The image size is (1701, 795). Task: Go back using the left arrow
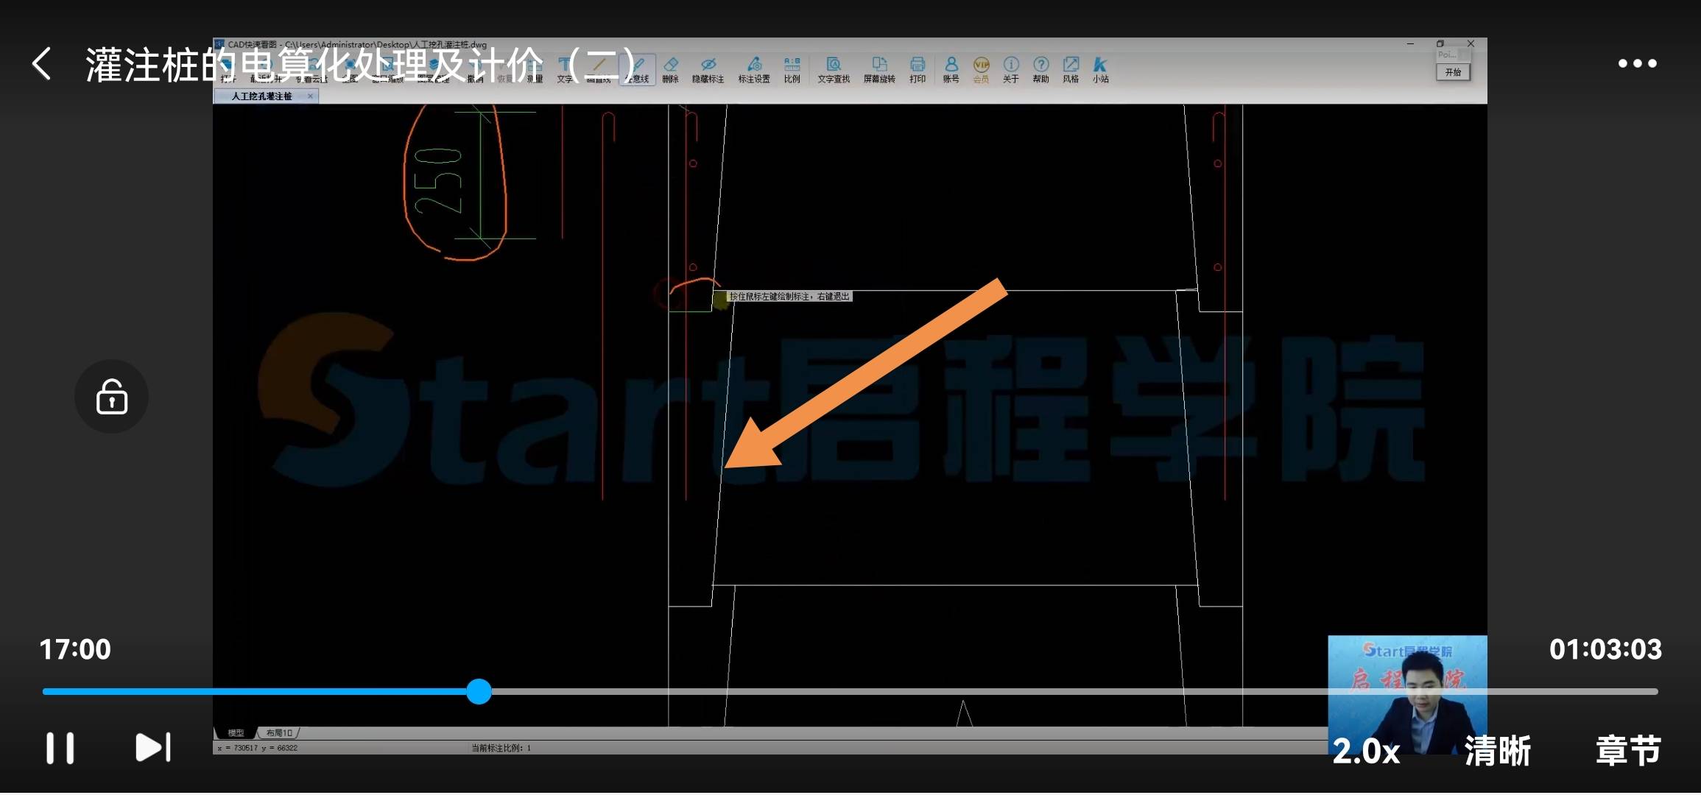click(42, 64)
